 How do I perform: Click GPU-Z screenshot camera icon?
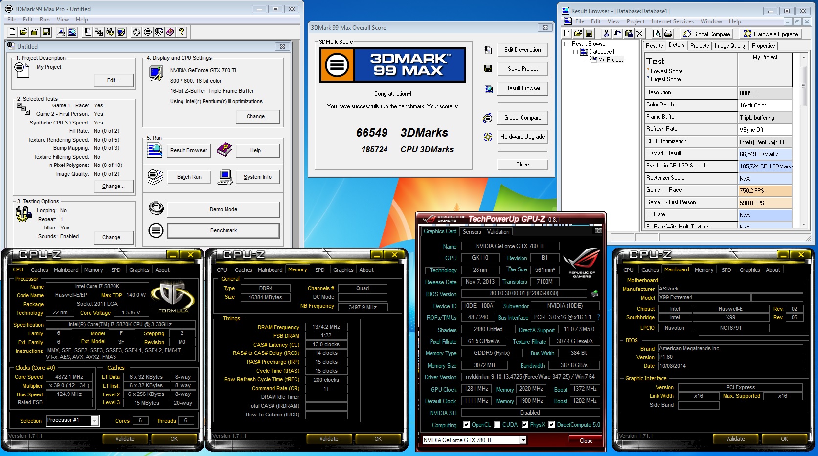(598, 231)
